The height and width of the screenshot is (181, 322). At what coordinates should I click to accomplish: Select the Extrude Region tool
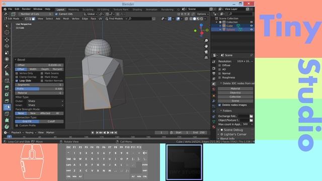pyautogui.click(x=7, y=88)
